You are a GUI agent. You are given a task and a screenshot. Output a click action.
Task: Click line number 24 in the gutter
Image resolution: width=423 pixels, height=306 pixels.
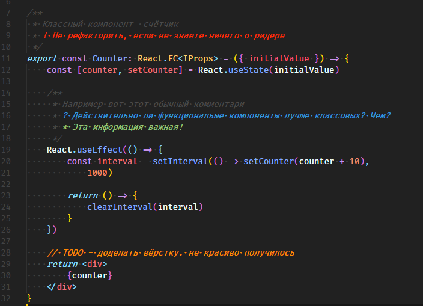coord(5,207)
